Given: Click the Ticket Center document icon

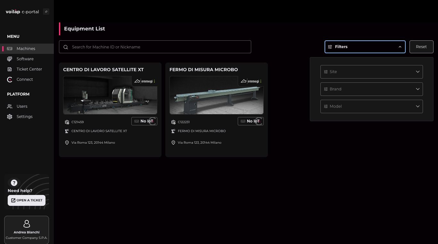Looking at the screenshot, I should 10,69.
